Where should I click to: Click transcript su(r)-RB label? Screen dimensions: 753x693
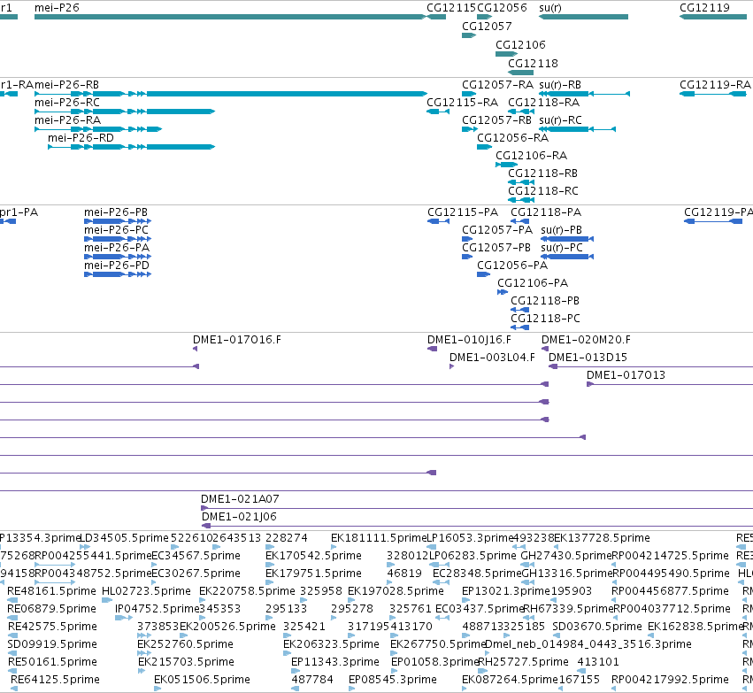560,85
